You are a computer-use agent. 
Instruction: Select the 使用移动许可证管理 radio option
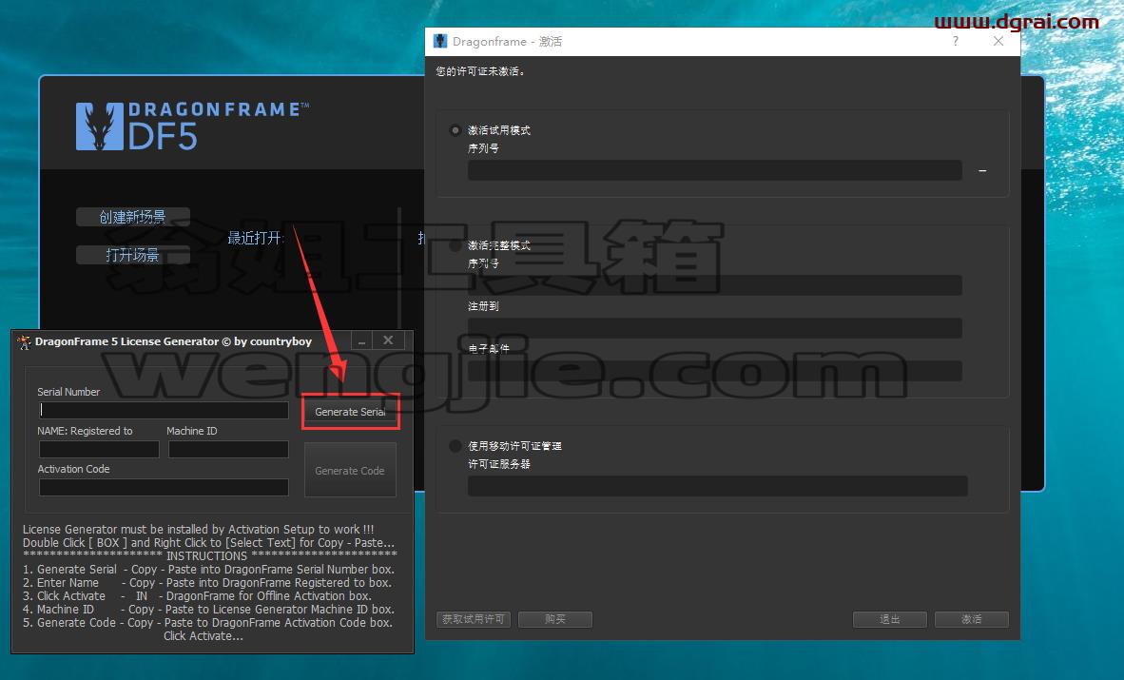(x=455, y=446)
